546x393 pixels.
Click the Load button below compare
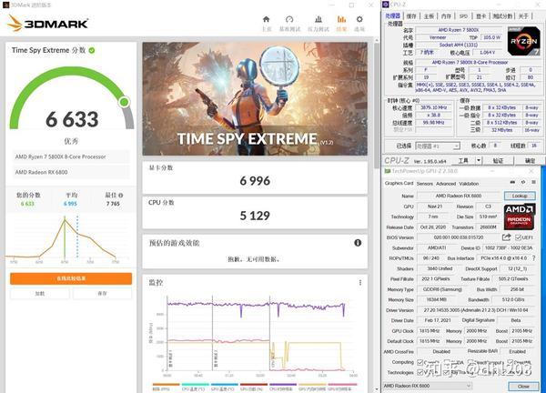pyautogui.click(x=40, y=294)
